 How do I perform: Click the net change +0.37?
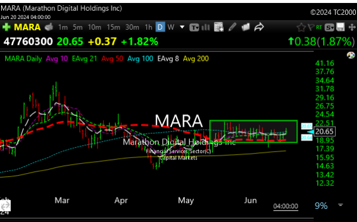tap(102, 42)
